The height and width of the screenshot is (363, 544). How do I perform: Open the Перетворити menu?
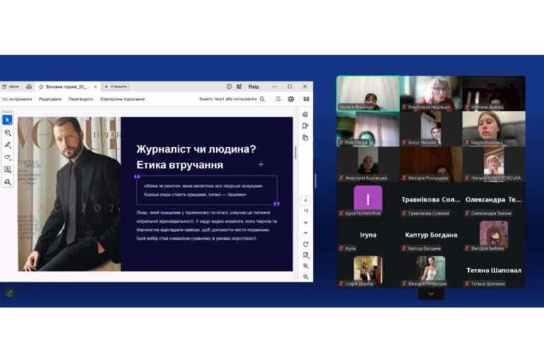coord(81,99)
